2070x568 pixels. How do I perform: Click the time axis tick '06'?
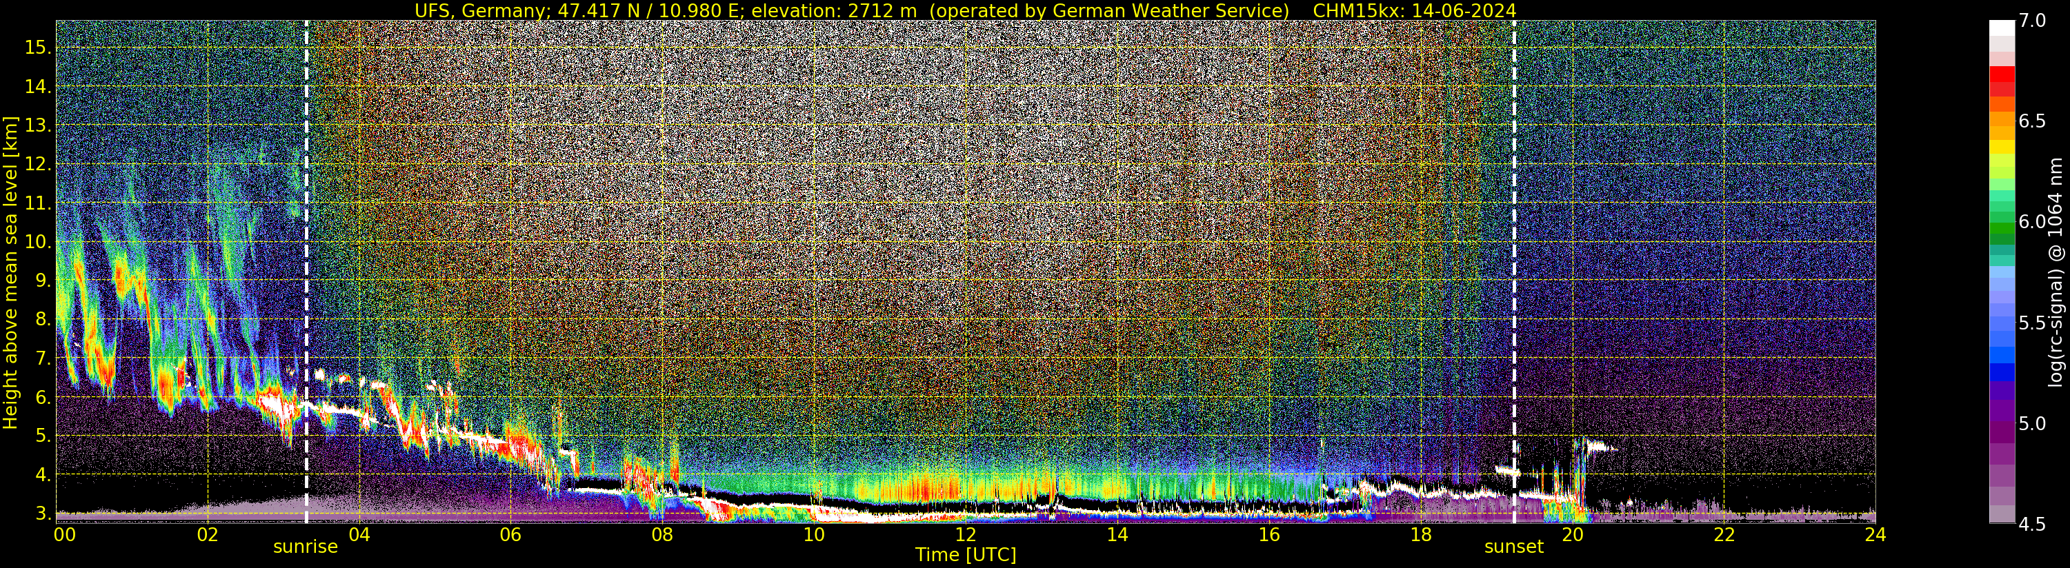click(510, 535)
